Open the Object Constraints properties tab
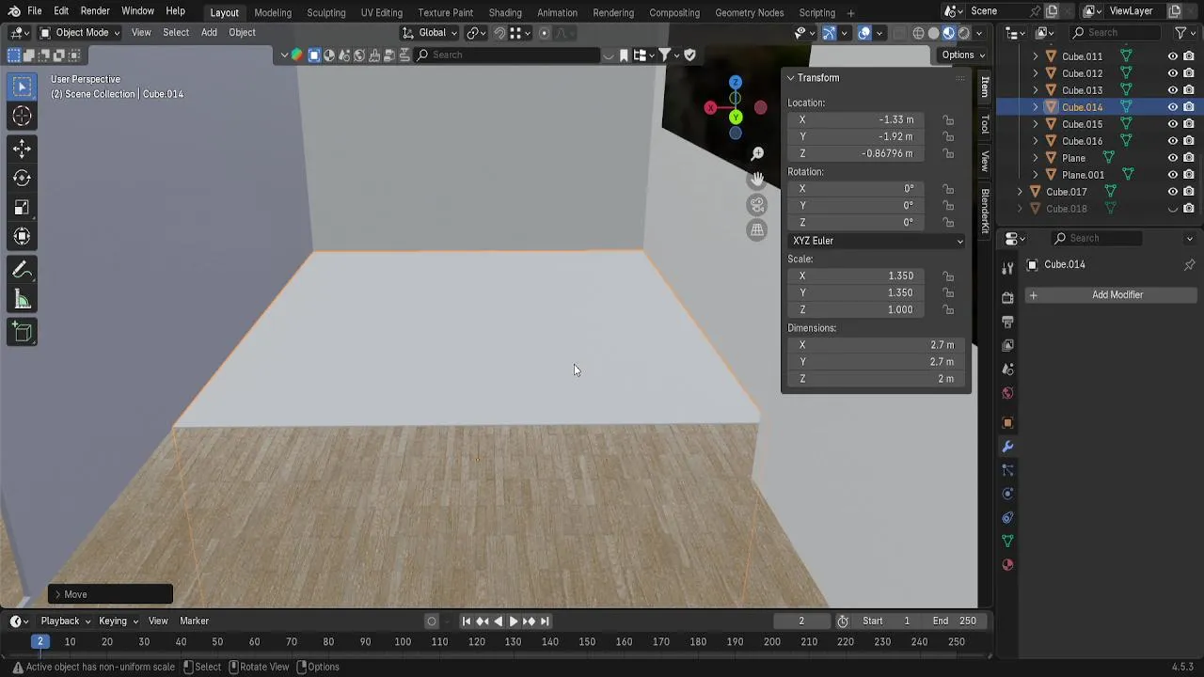This screenshot has height=677, width=1204. pos(1007,517)
